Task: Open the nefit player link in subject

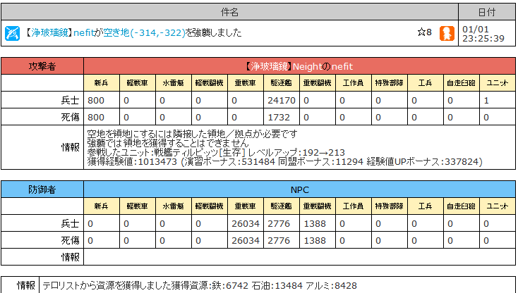Action: point(84,32)
